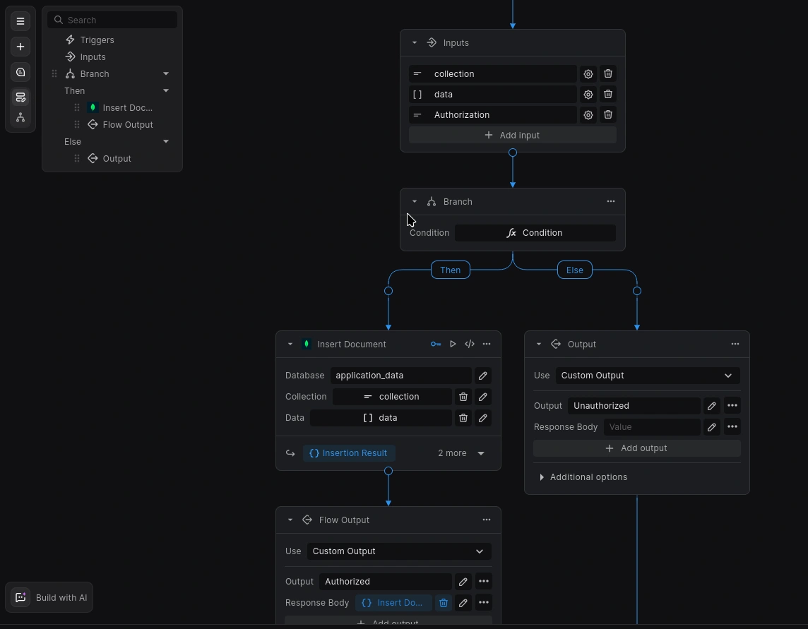Open Branch step more options

(611, 201)
